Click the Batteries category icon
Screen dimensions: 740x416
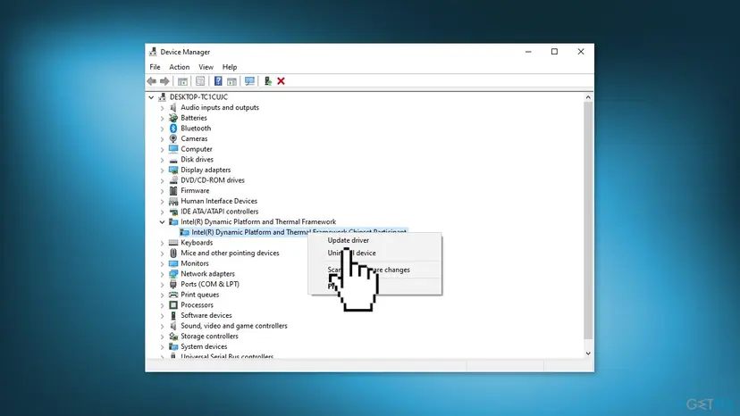coord(173,118)
